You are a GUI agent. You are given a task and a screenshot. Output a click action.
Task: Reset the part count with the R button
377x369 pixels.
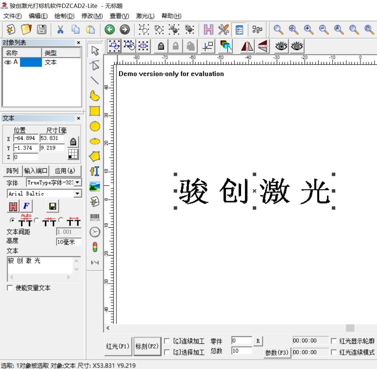click(x=258, y=341)
